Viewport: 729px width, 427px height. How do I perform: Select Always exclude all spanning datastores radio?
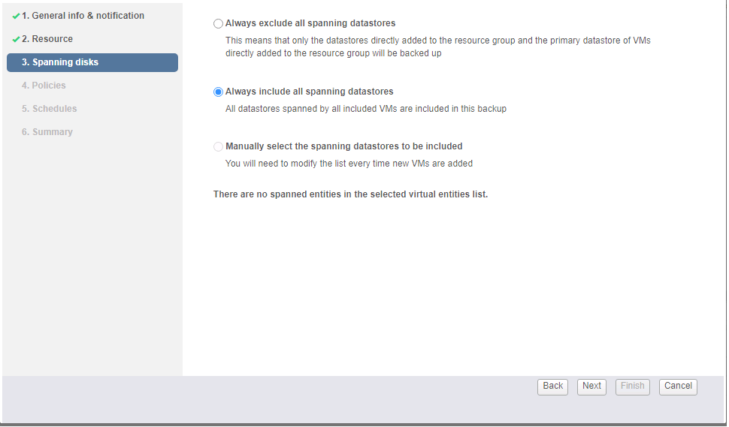point(219,24)
